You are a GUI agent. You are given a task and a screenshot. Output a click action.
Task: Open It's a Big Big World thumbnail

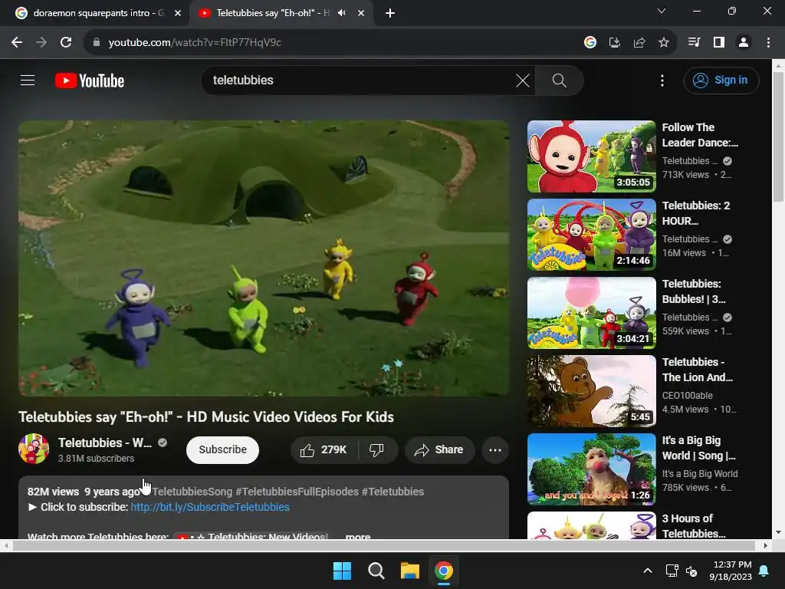591,469
